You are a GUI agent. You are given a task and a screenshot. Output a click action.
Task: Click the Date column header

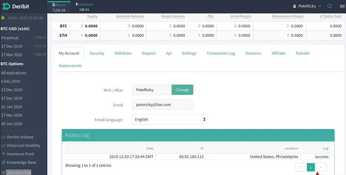pos(150,149)
